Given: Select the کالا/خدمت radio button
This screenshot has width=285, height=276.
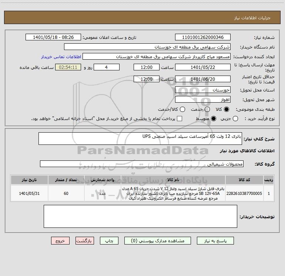Looking at the screenshot, I should pyautogui.click(x=182, y=109).
